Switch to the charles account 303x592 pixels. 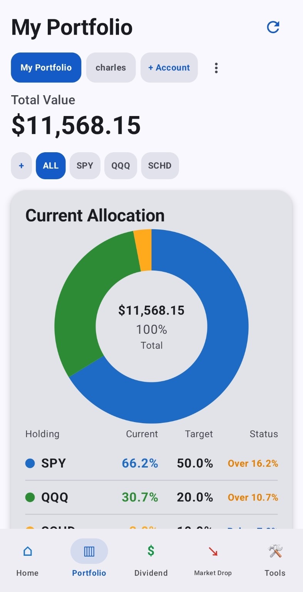[111, 67]
